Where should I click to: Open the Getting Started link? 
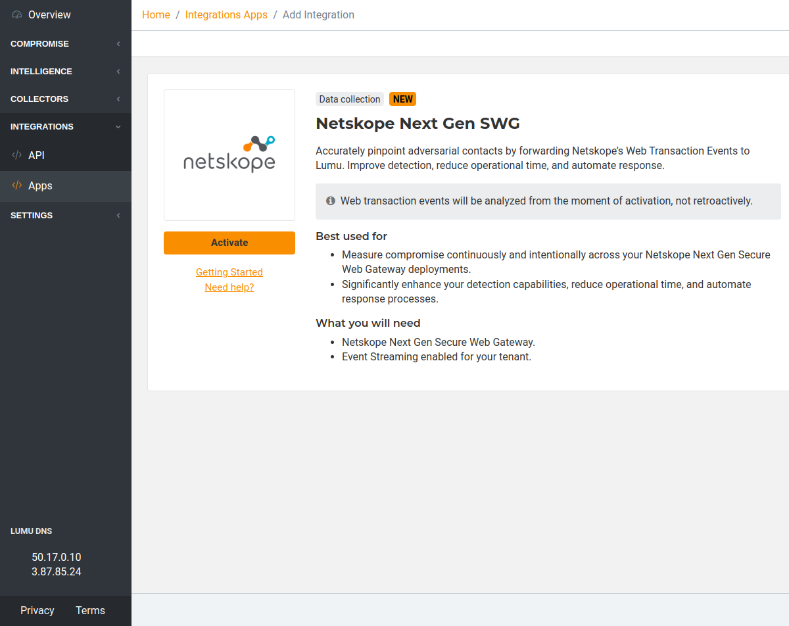[229, 272]
